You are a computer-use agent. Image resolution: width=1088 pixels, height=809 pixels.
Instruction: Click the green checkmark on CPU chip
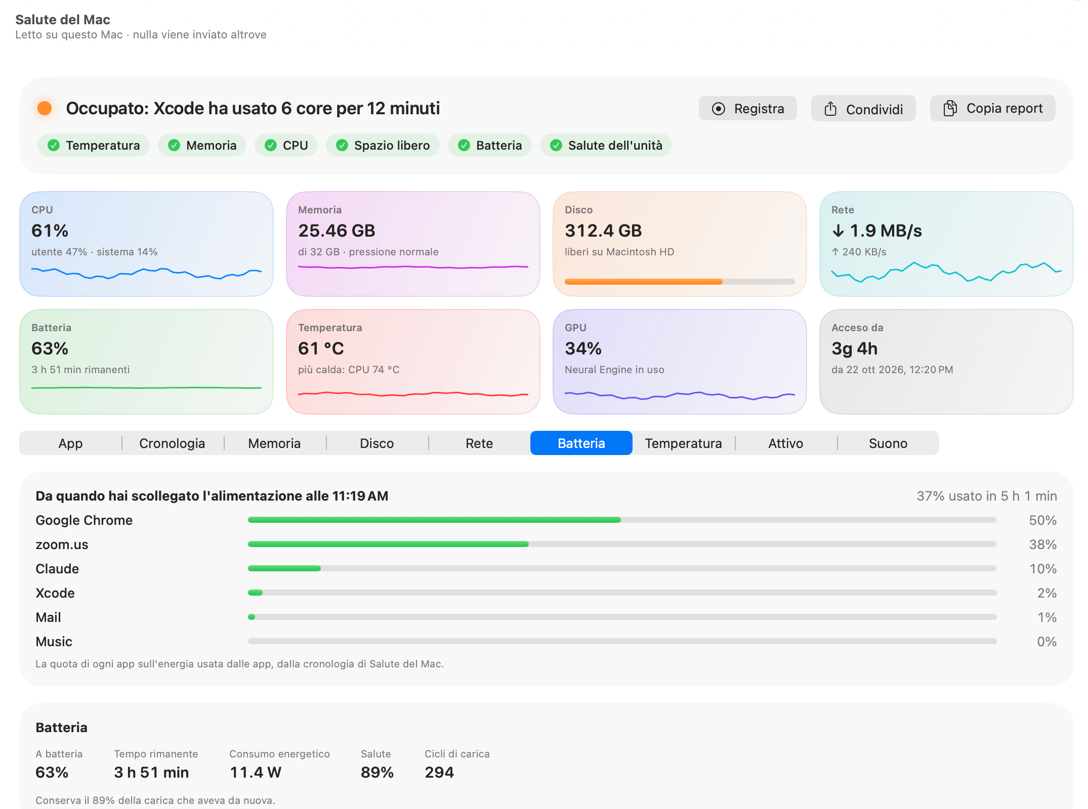pyautogui.click(x=271, y=146)
